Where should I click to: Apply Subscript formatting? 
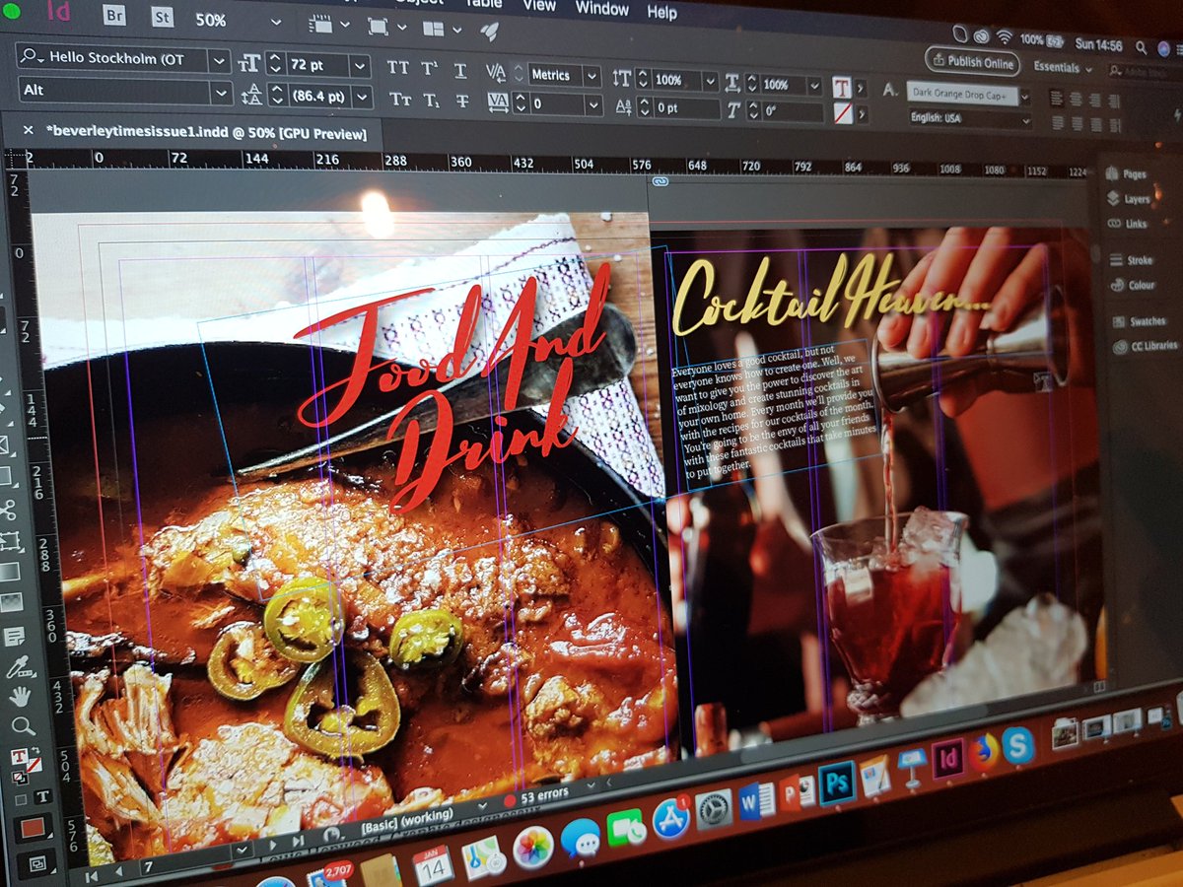pos(431,100)
